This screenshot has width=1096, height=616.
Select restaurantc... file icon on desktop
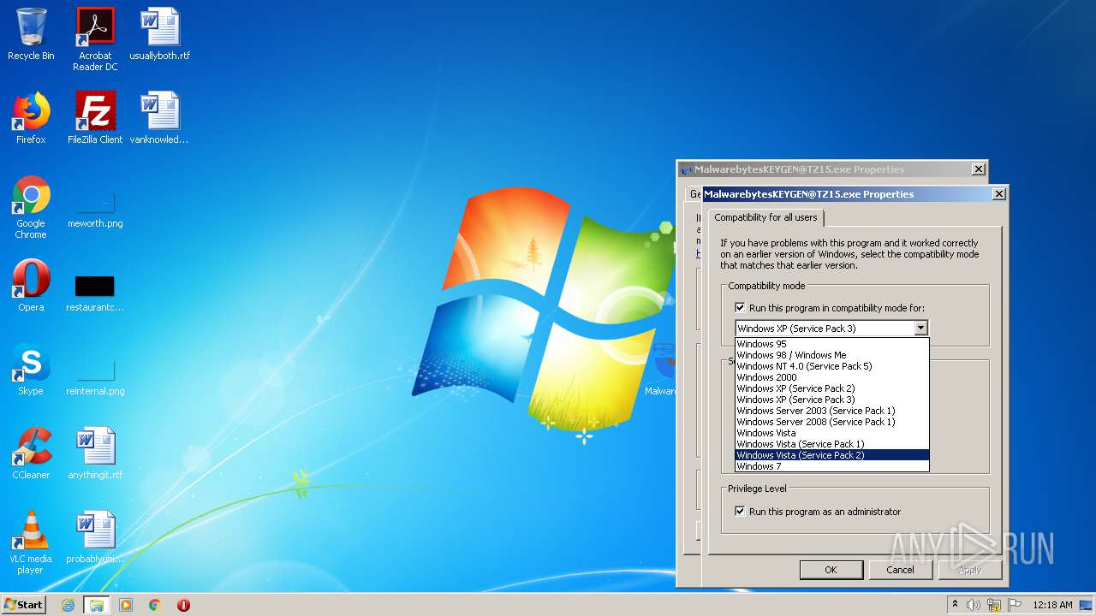coord(95,292)
